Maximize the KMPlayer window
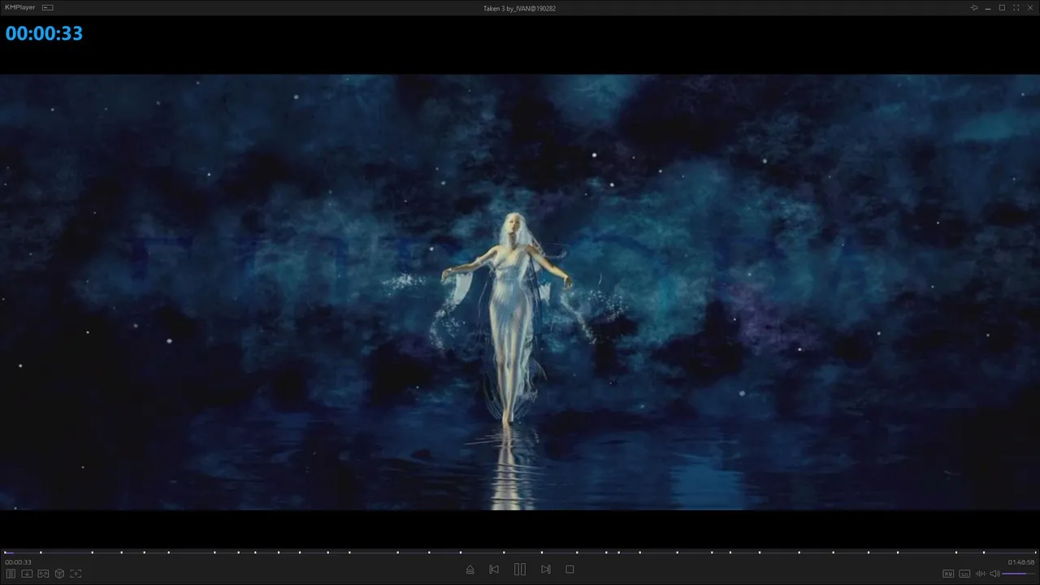This screenshot has width=1040, height=585. coord(1002,7)
